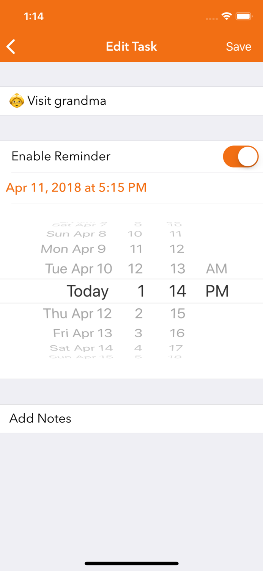Image resolution: width=263 pixels, height=571 pixels.
Task: Tap the reminder date Apr 11, 2018 text
Action: tap(76, 187)
